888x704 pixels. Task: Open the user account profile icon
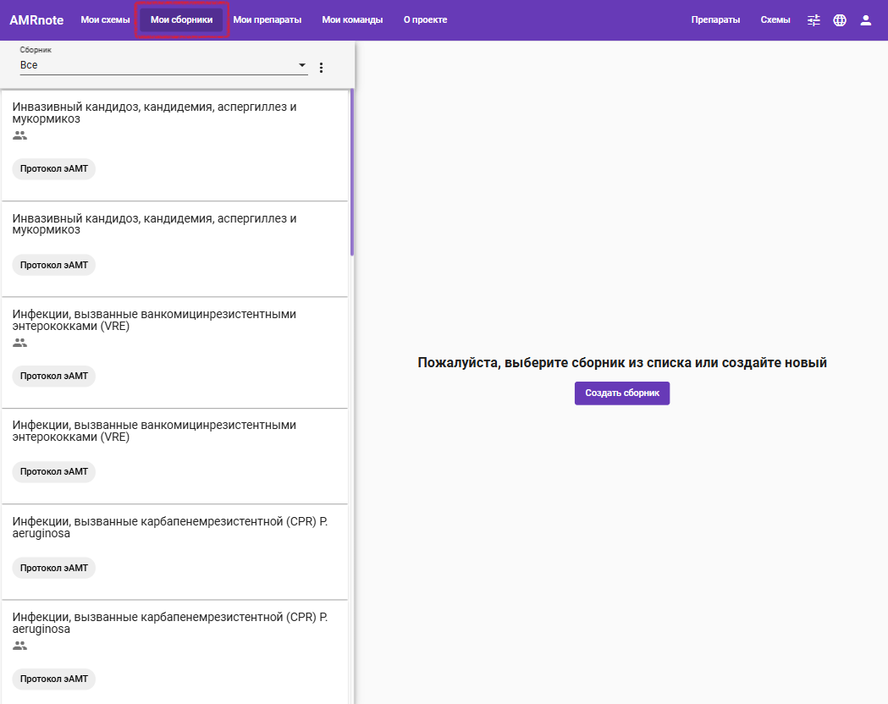(x=866, y=20)
